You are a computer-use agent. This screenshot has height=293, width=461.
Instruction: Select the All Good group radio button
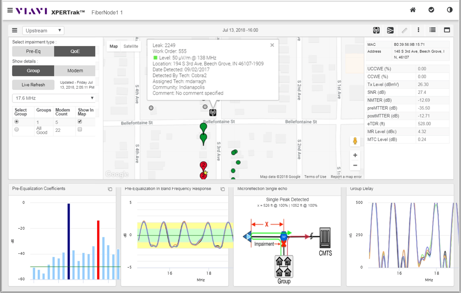click(x=16, y=129)
